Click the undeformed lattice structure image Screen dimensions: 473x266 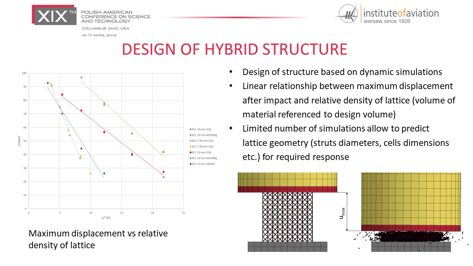(x=287, y=212)
